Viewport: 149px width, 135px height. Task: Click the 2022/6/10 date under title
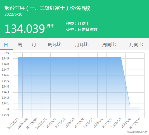coord(13,14)
